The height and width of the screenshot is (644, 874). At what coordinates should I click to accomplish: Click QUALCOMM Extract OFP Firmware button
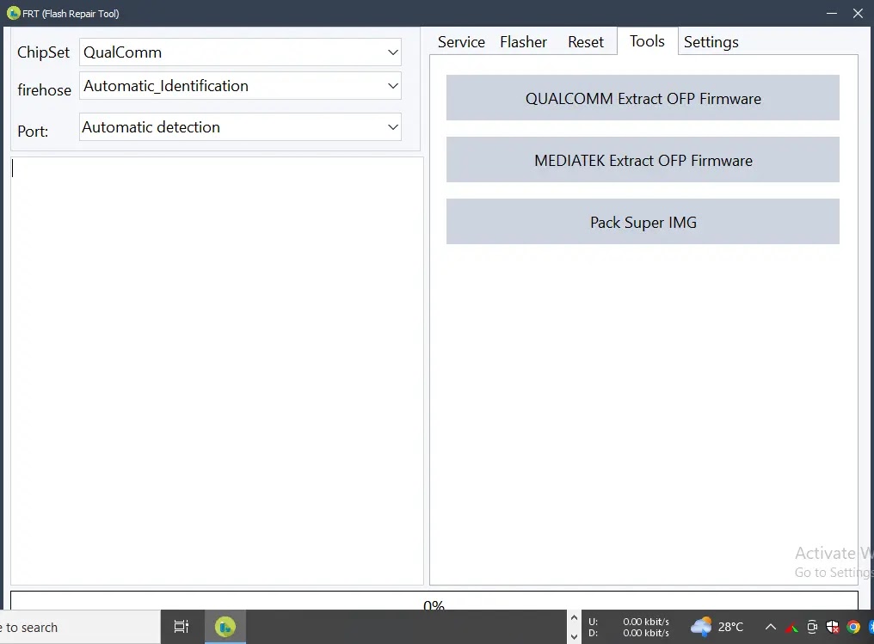(x=643, y=98)
